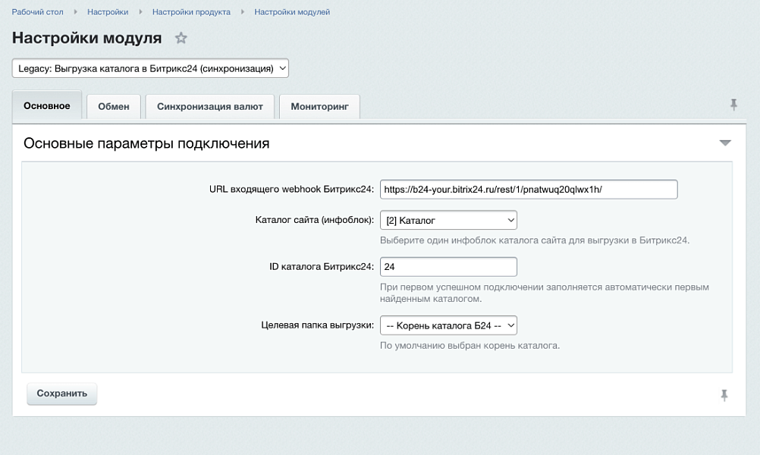The image size is (760, 455).
Task: Open Рабочий стол breadcrumb link
Action: (x=38, y=12)
